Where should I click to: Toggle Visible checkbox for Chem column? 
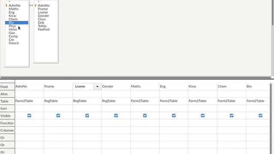(232, 115)
